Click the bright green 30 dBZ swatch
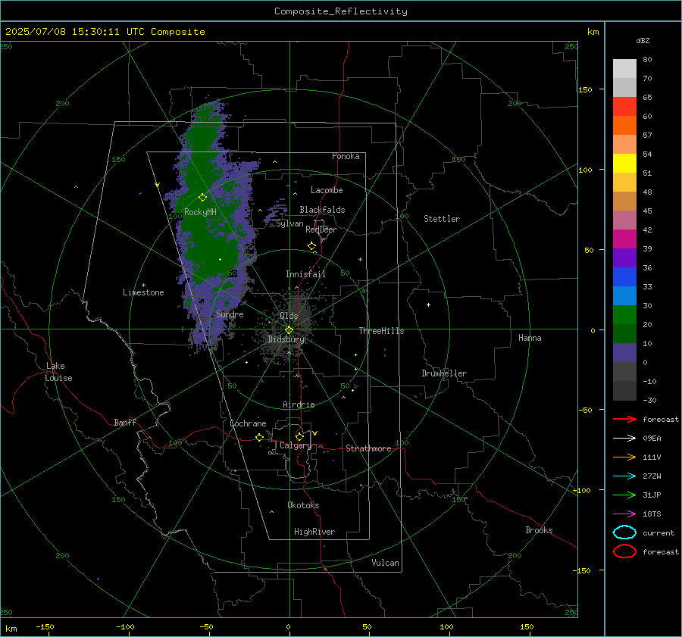This screenshot has height=637, width=682. coord(624,314)
